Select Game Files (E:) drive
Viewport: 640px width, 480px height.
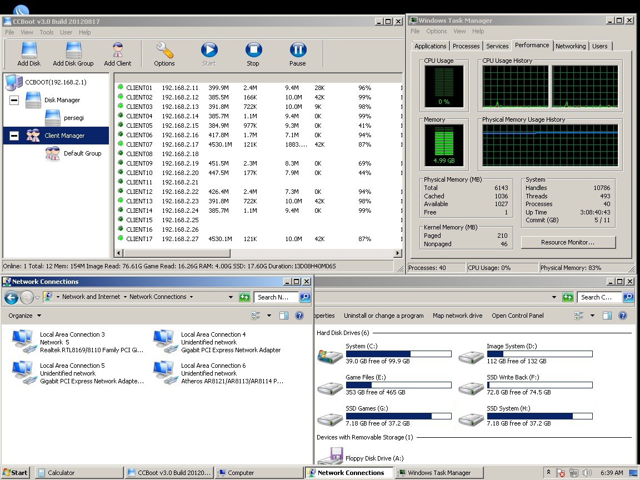click(x=384, y=384)
